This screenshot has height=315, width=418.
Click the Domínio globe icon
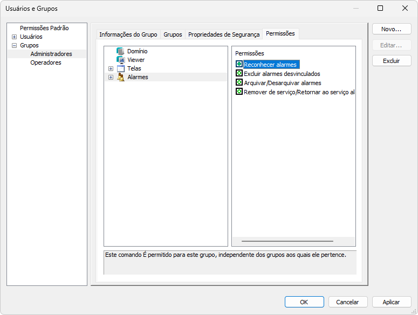[x=120, y=51]
